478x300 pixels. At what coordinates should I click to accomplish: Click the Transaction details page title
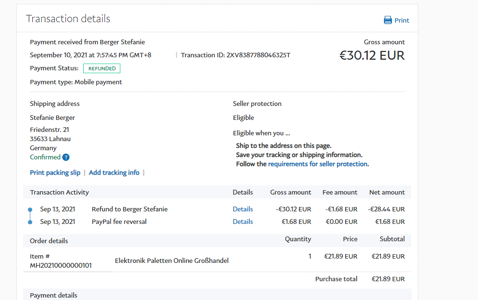tap(68, 19)
